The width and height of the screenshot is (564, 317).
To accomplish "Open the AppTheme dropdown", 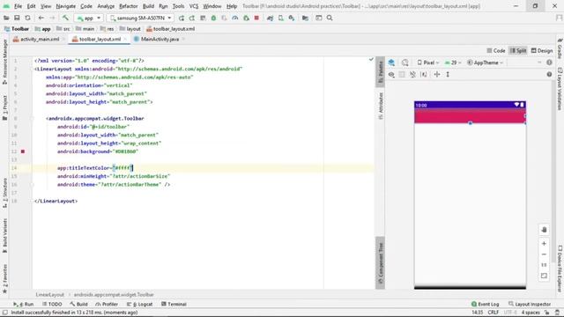I will (485, 63).
